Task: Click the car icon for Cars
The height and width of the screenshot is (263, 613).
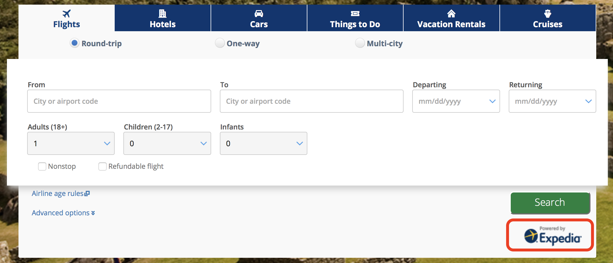Action: point(259,14)
